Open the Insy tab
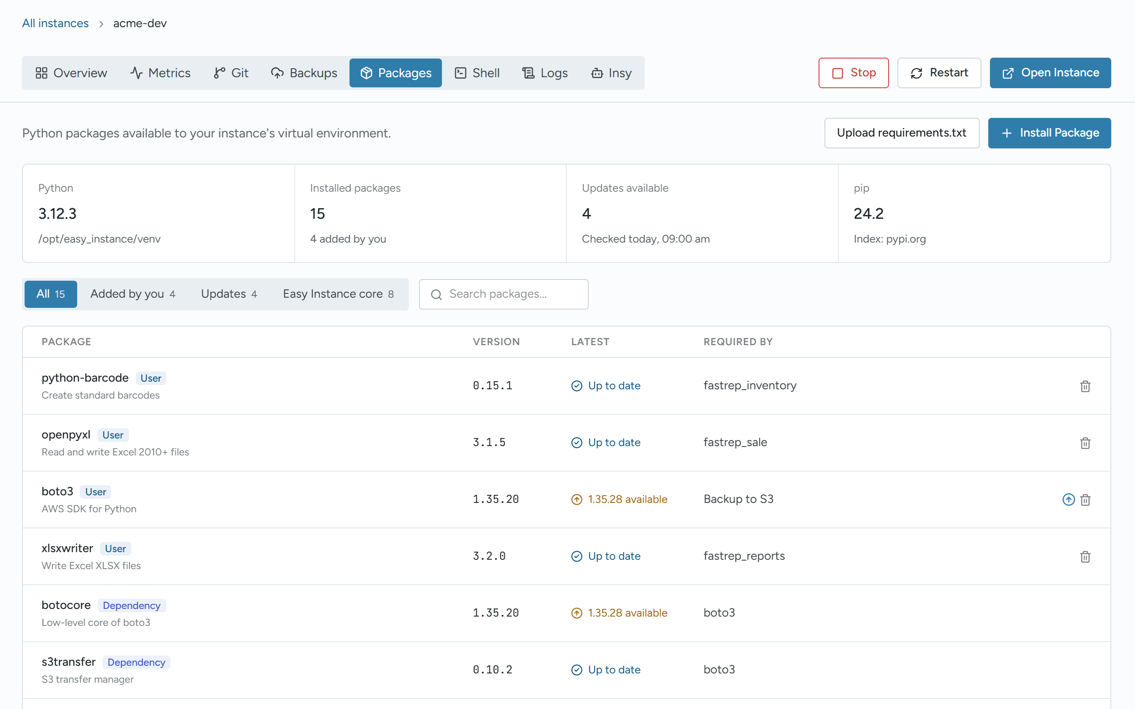The height and width of the screenshot is (709, 1135). point(611,73)
